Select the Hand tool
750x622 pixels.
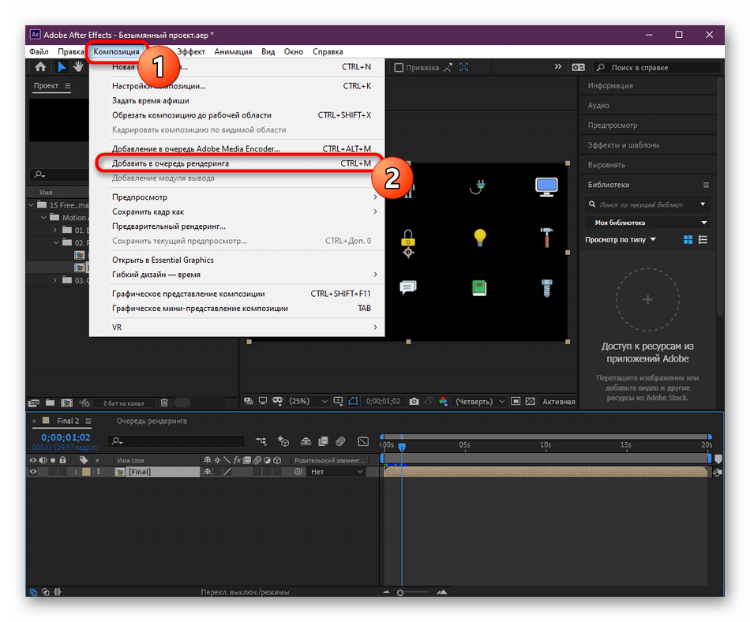[x=78, y=67]
